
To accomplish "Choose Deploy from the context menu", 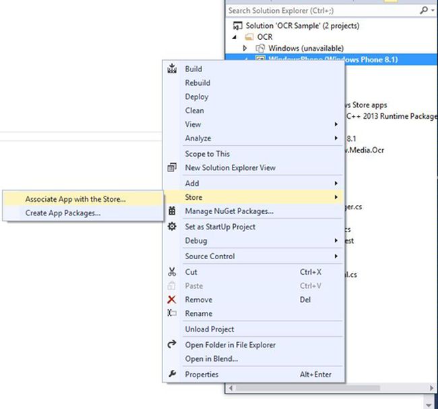I will pos(254,97).
